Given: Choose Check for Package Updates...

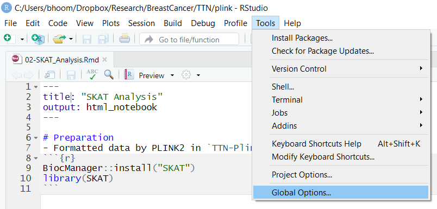Looking at the screenshot, I should [x=340, y=51].
